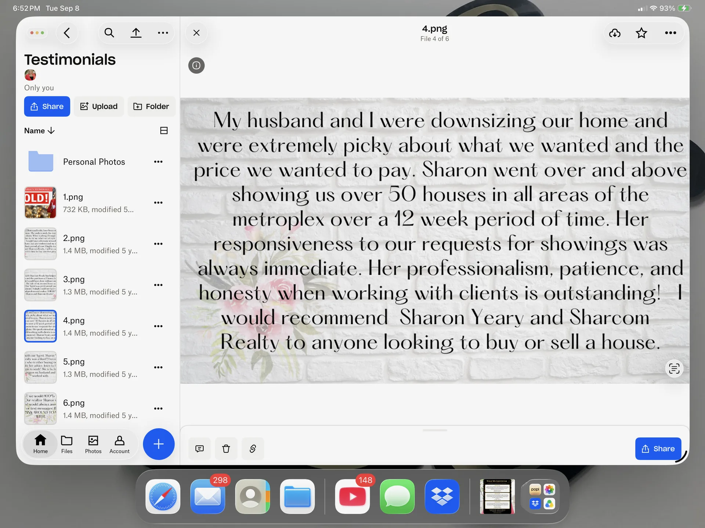705x528 pixels.
Task: Open the sidebar toolbar more options menu
Action: tap(163, 33)
